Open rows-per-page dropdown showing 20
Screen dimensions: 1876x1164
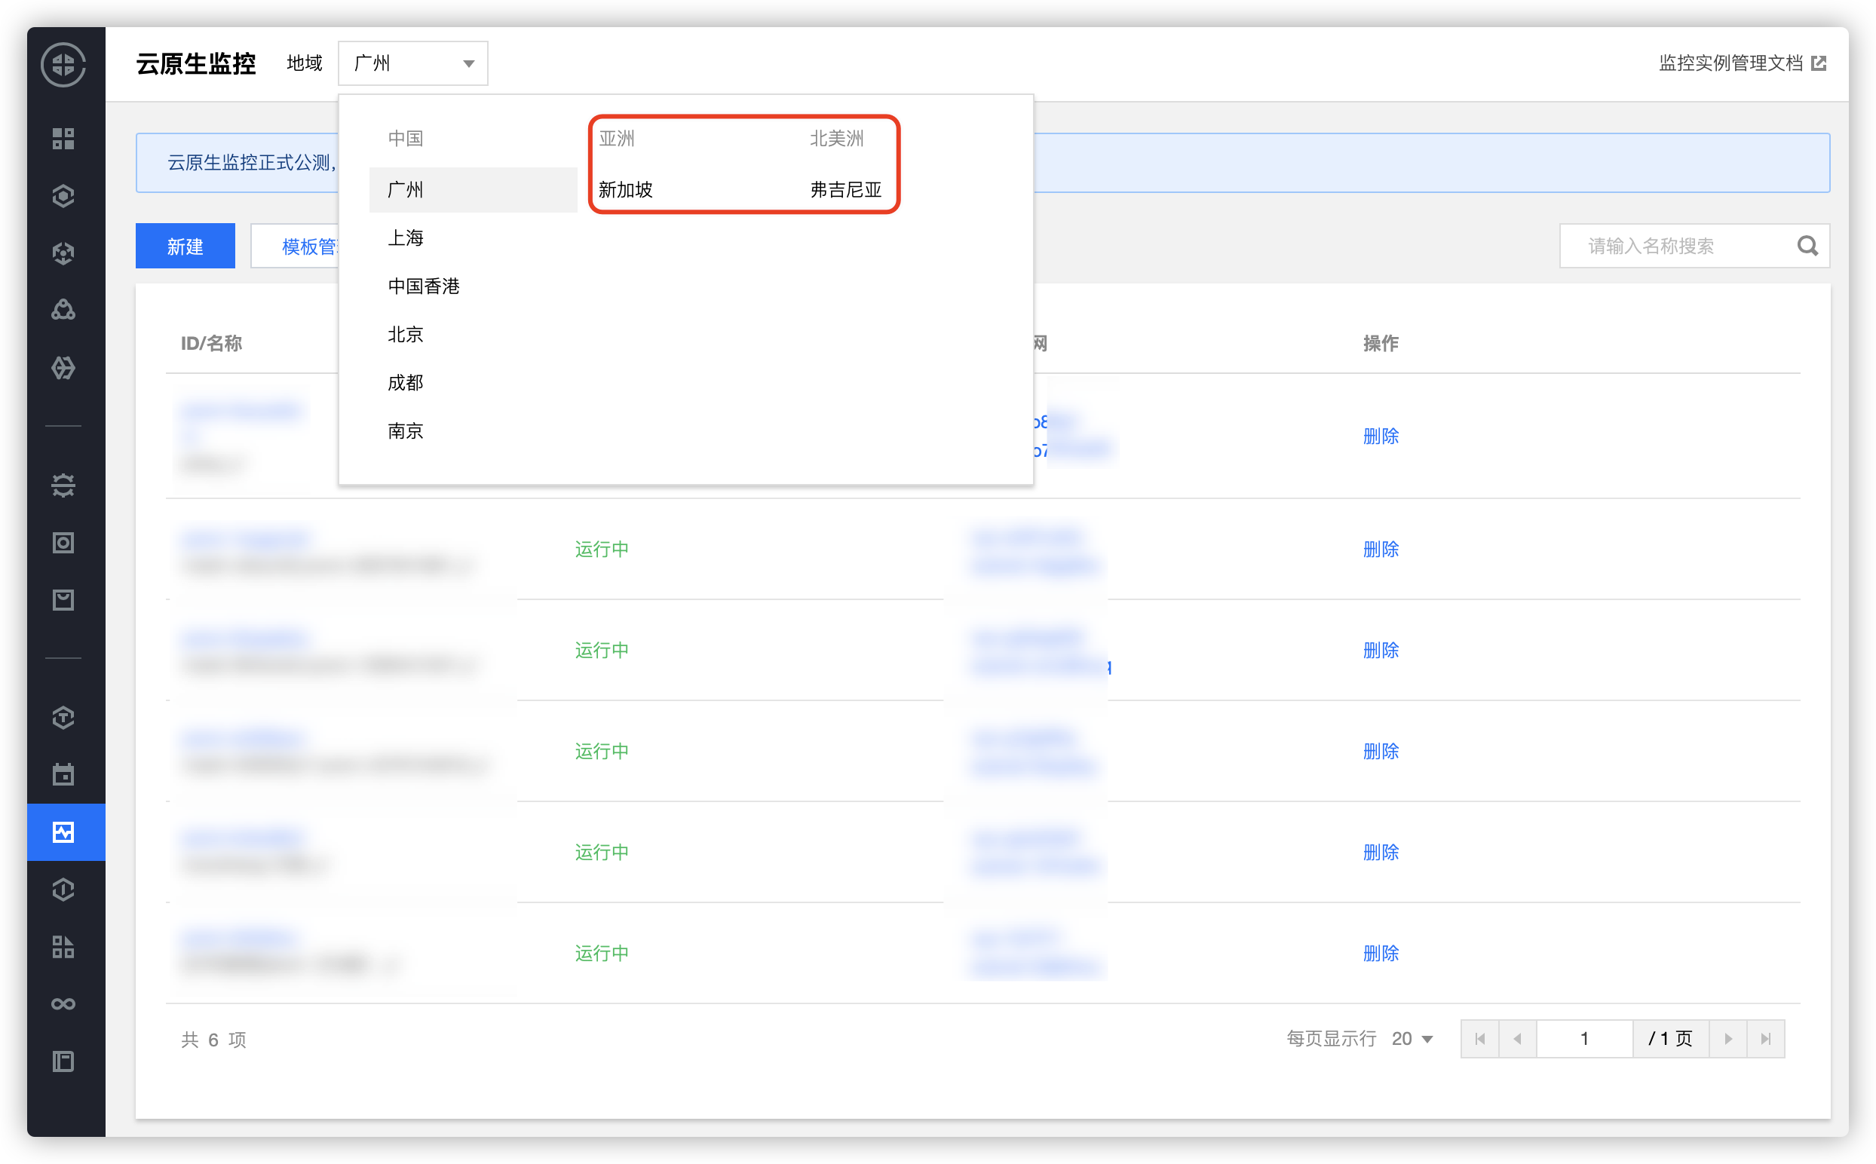click(1412, 1040)
